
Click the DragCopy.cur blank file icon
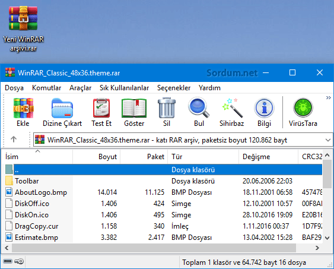tap(9, 226)
